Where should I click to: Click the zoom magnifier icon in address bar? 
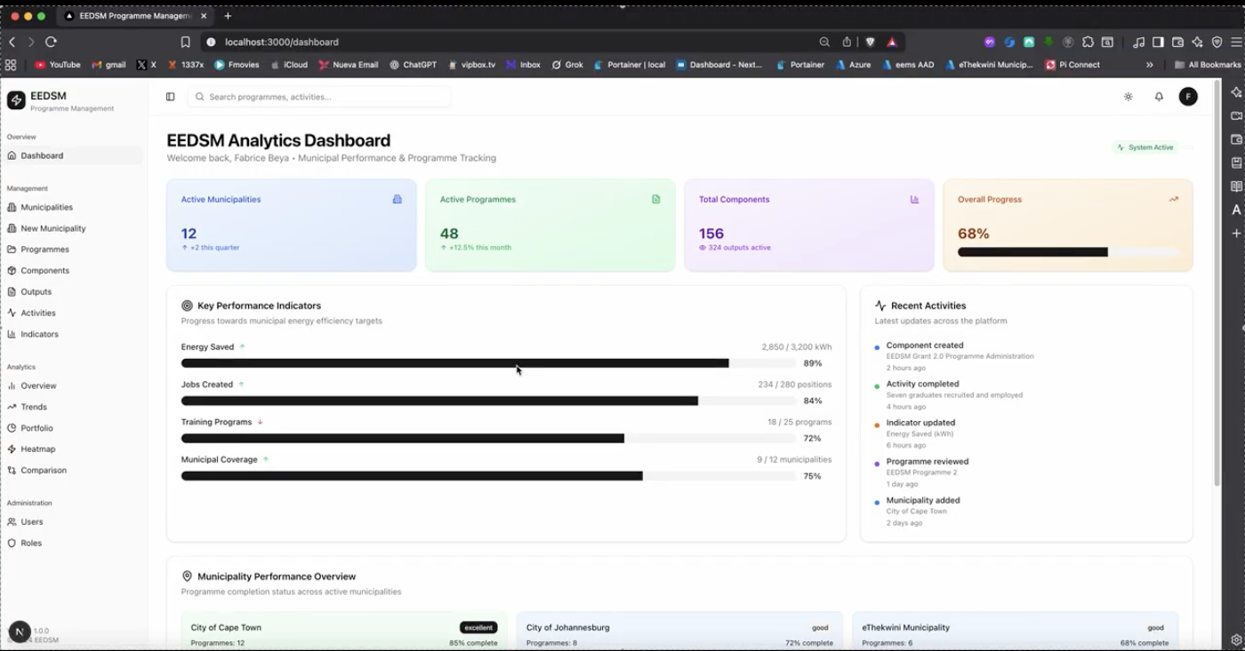(824, 42)
